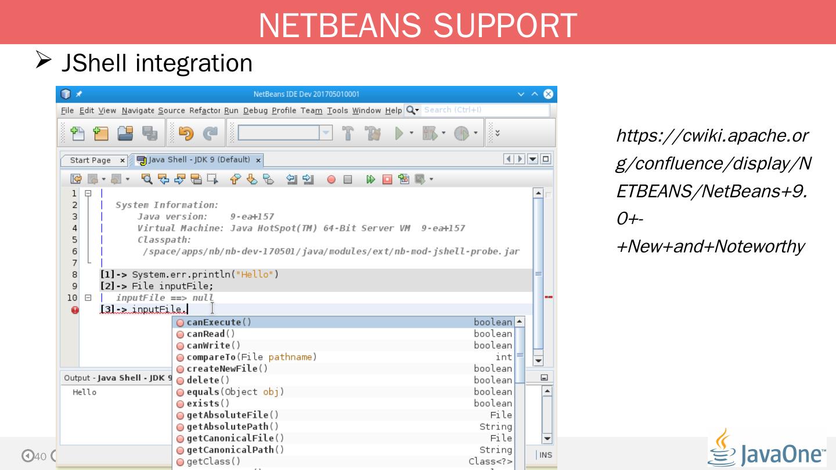This screenshot has width=836, height=470.
Task: Collapse the code fold at line 10
Action: tap(88, 298)
